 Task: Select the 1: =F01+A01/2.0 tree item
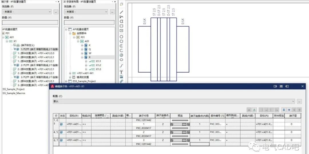[36, 53]
